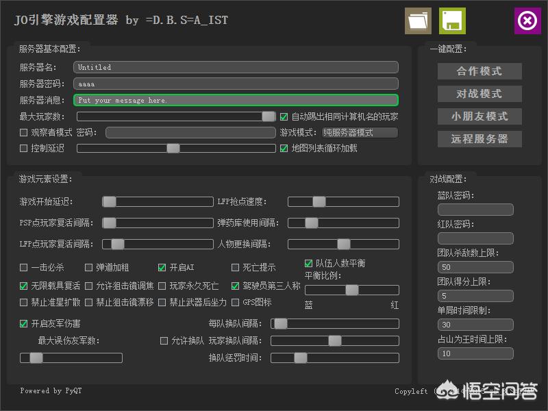Disable 开启AI option
548x411 pixels.
tap(162, 267)
